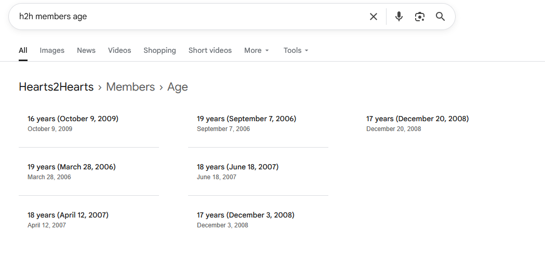545x260 pixels.
Task: Click the small gray December 20, 2008 subtitle
Action: point(393,129)
